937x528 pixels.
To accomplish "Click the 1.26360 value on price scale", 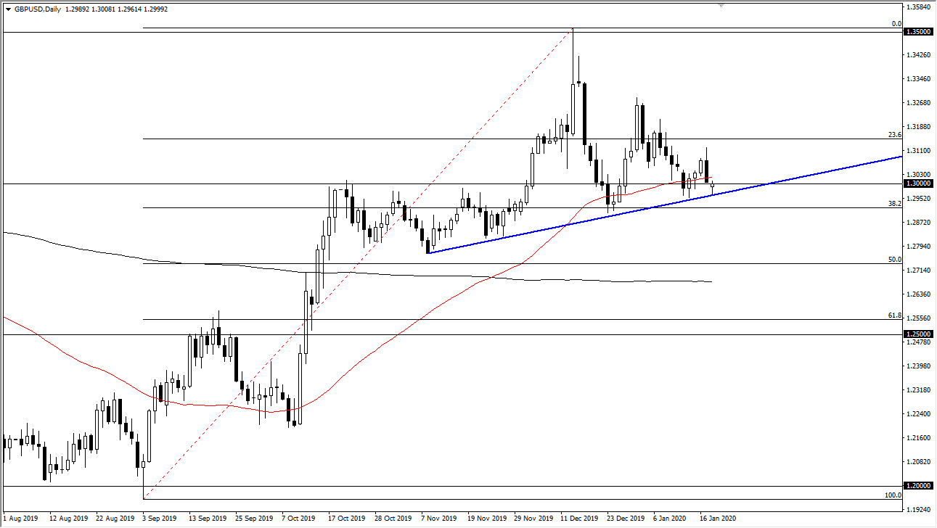I will pos(918,294).
